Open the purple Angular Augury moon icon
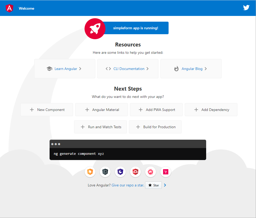The height and width of the screenshot is (218, 256). coord(120,172)
